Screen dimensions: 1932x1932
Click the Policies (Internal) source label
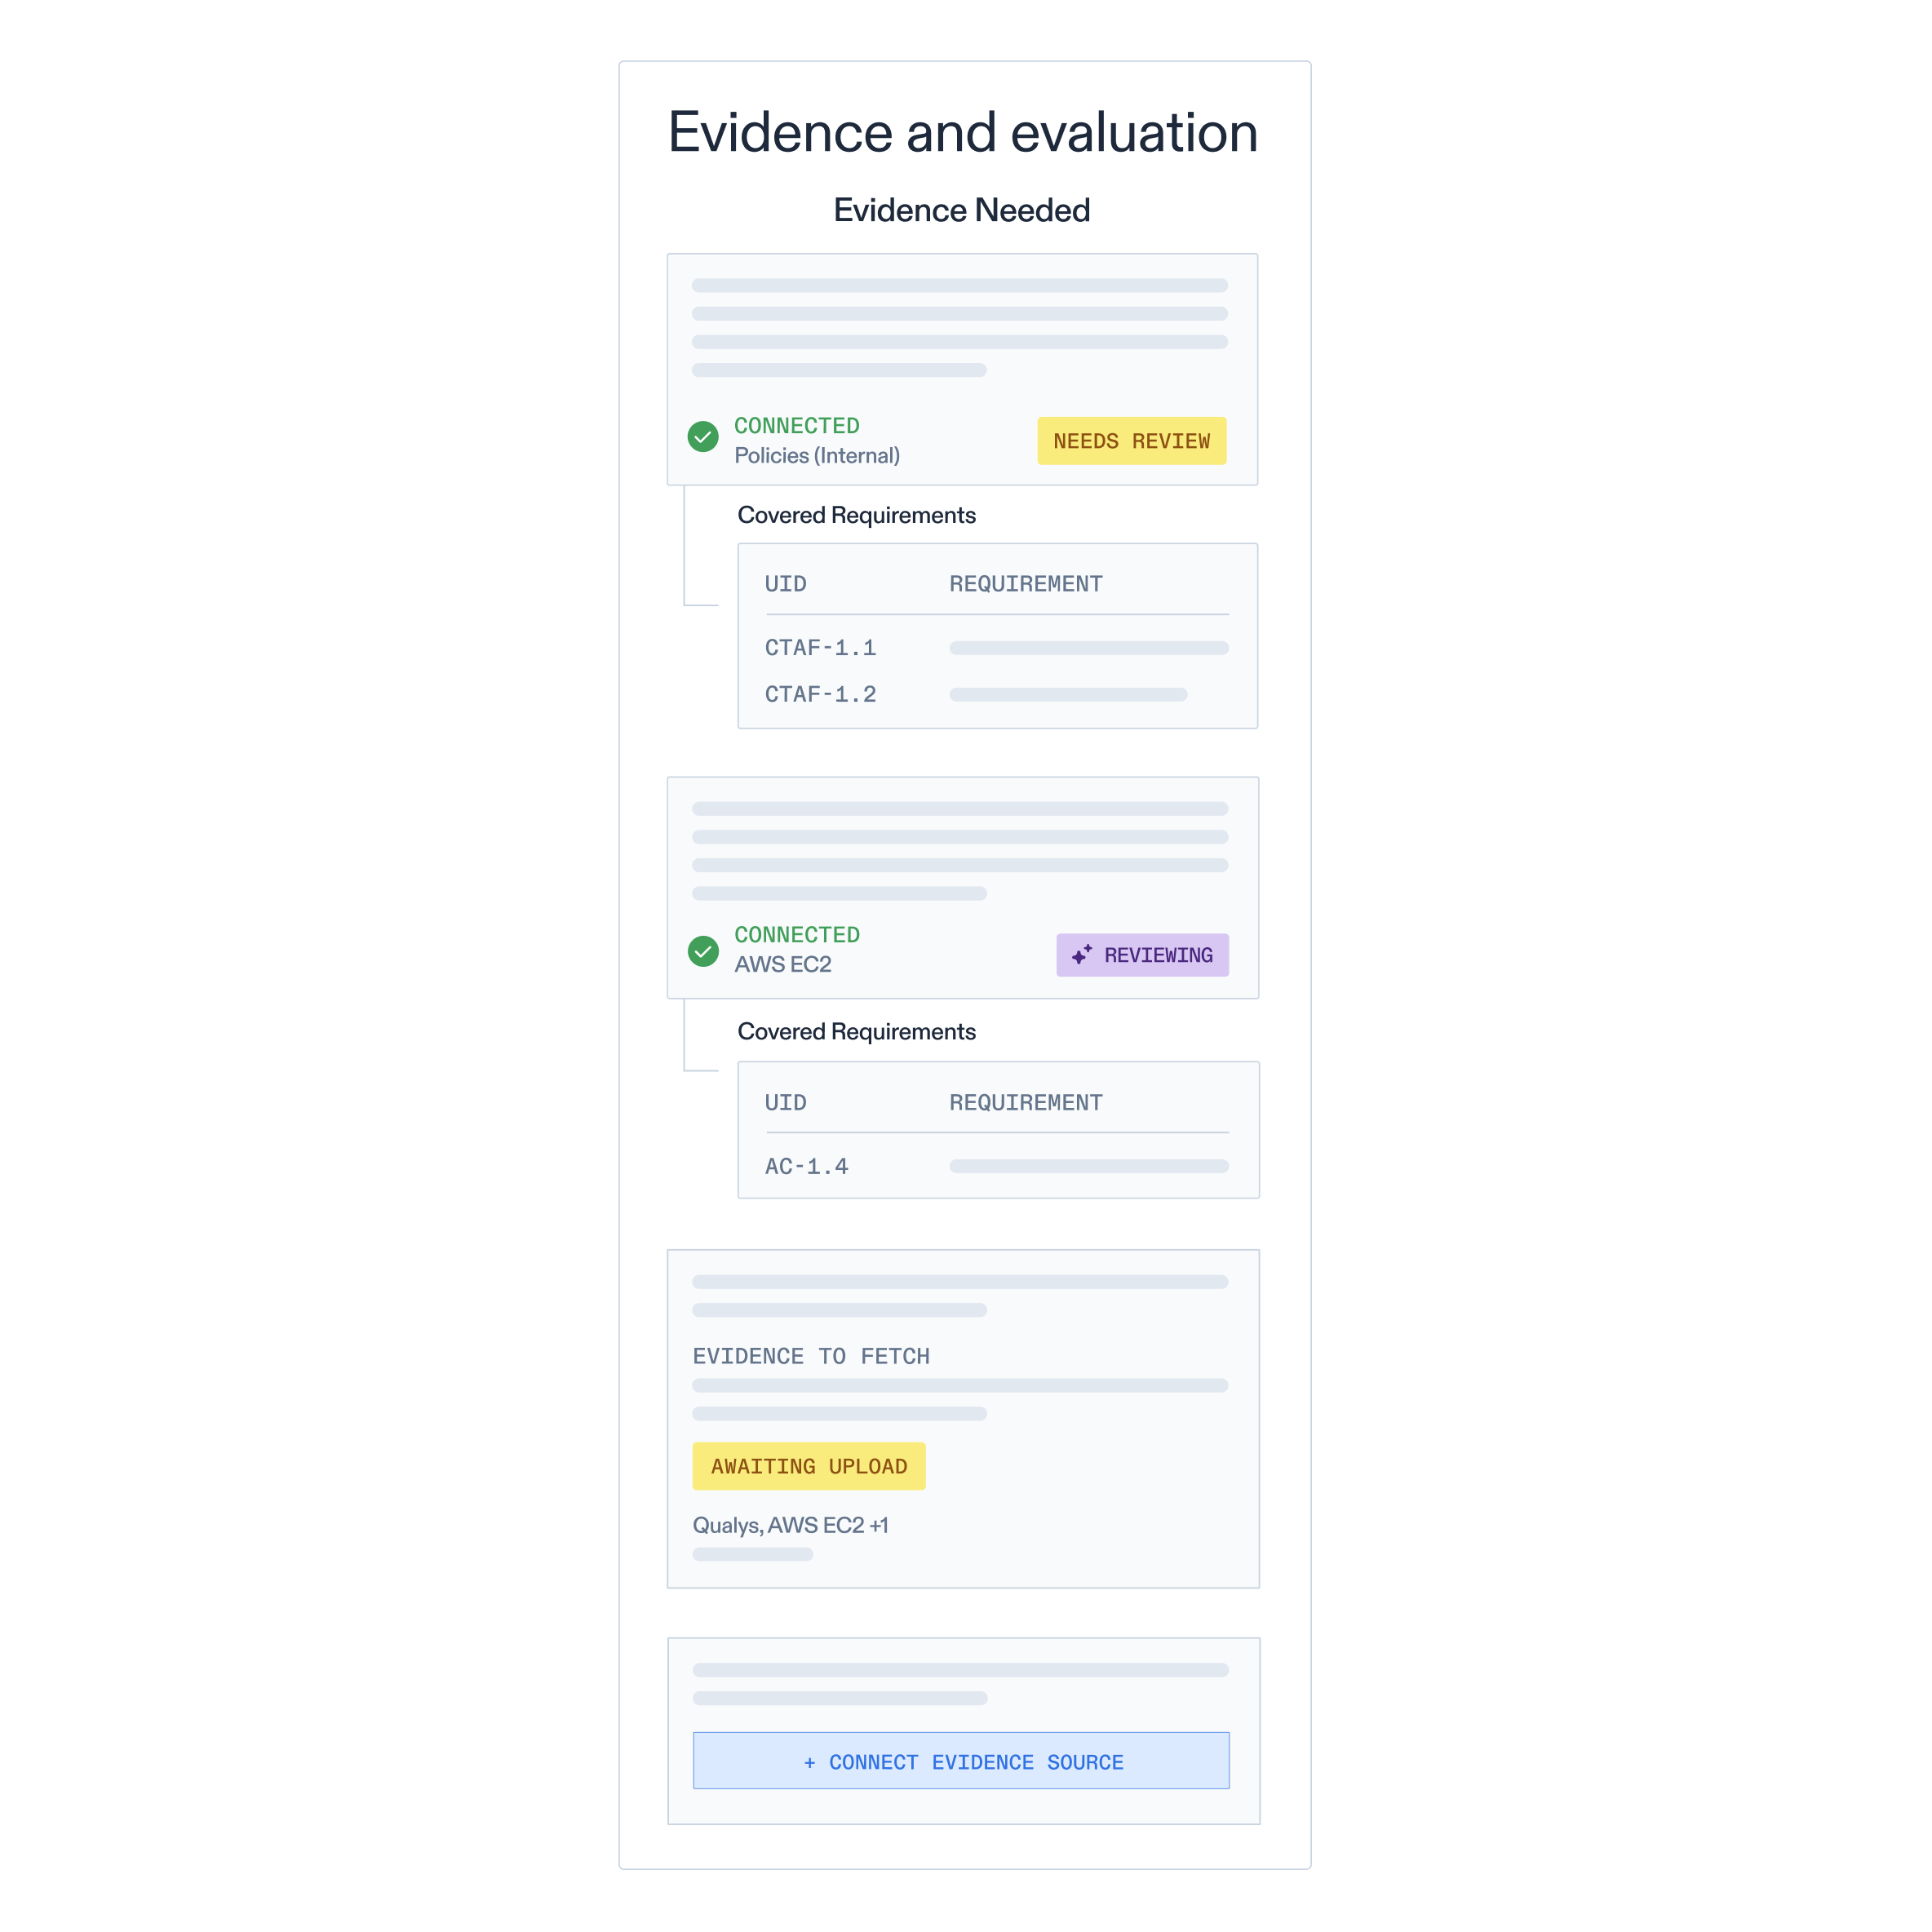(817, 456)
